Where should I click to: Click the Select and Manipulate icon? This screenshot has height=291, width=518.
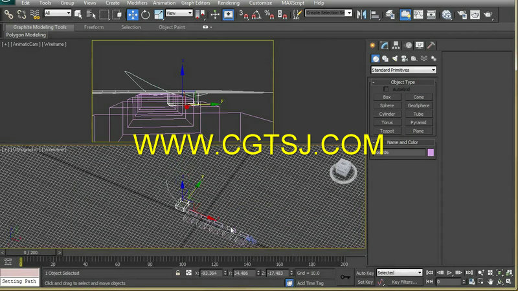tap(215, 14)
